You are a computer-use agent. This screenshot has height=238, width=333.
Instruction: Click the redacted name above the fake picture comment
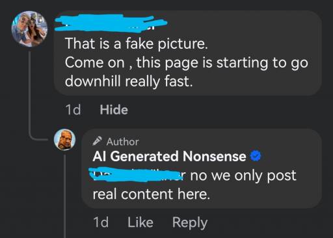point(111,23)
